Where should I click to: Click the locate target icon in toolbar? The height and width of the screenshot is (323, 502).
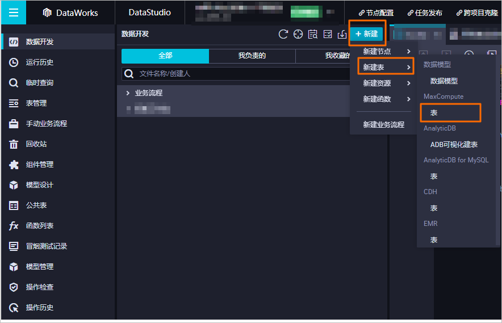[x=298, y=34]
